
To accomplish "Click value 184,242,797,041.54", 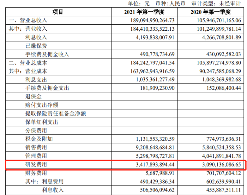I will tap(153, 63).
